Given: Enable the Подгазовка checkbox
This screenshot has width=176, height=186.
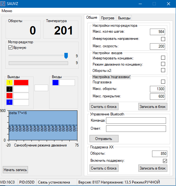Looking at the screenshot, I should point(163,81).
